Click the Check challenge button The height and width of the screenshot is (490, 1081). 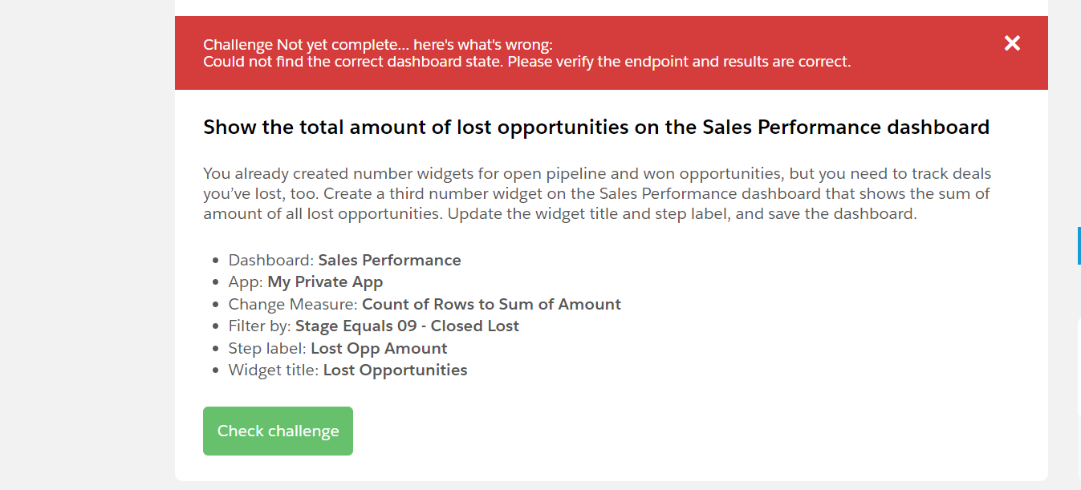click(278, 431)
